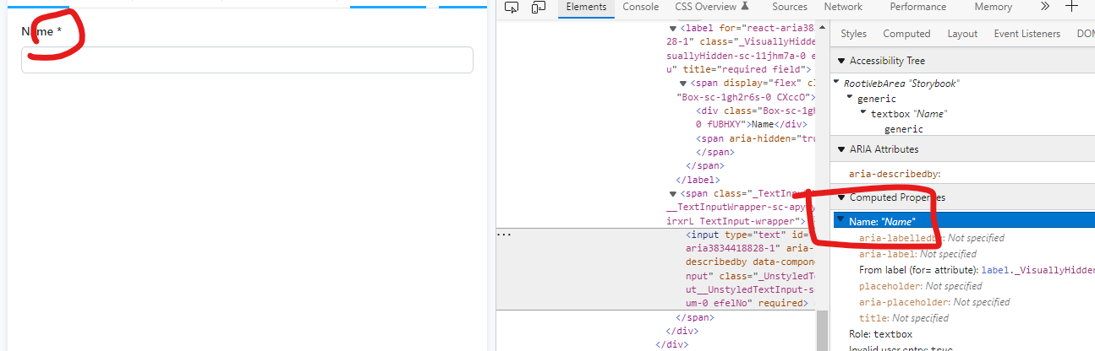1095x351 pixels.
Task: Switch to the Sources tab
Action: coord(790,7)
